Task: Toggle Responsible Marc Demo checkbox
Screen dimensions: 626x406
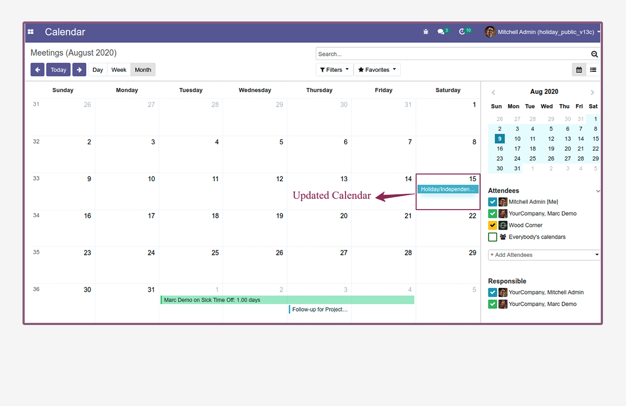Action: [x=493, y=304]
